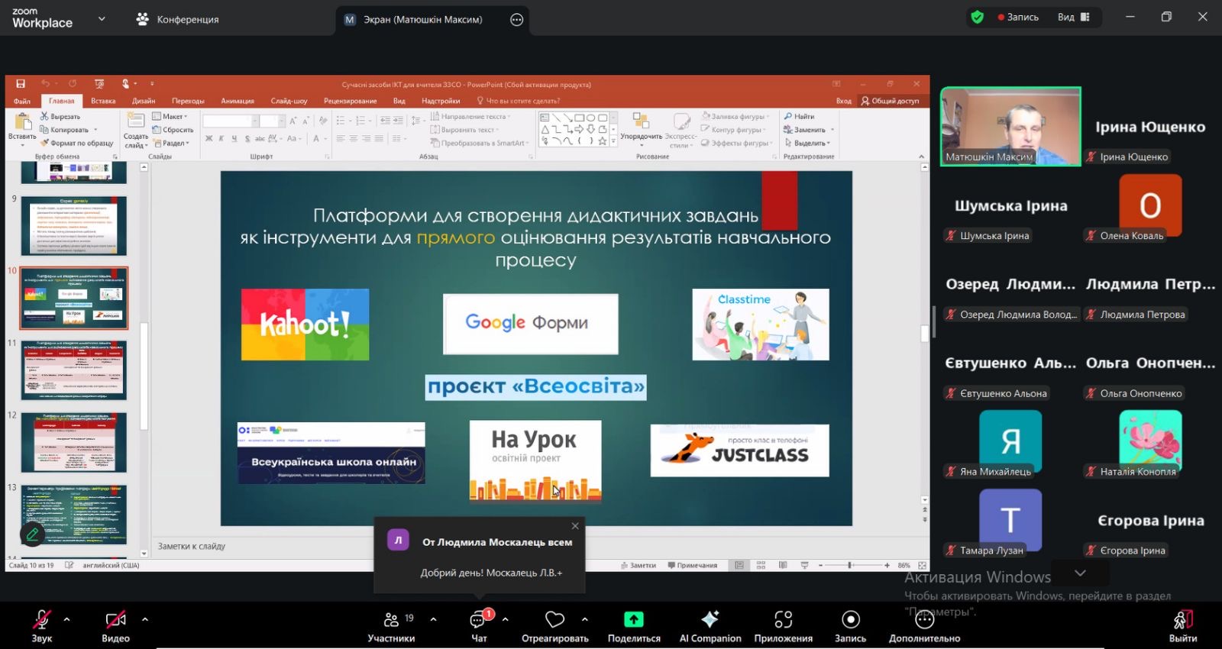Viewport: 1222px width, 649px height.
Task: Click the green Share screen icon
Action: (633, 619)
